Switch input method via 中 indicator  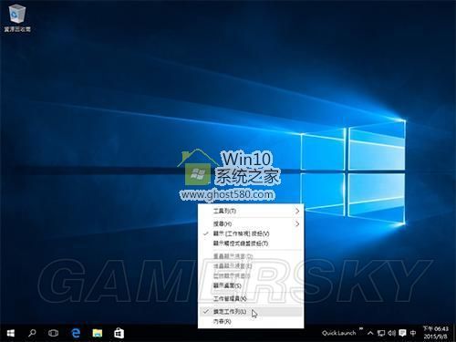(x=413, y=333)
